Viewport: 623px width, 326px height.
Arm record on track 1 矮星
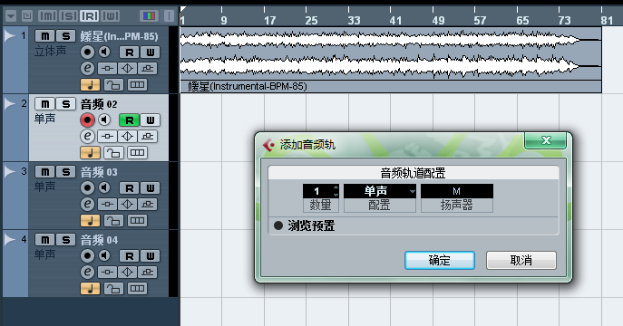tap(87, 52)
